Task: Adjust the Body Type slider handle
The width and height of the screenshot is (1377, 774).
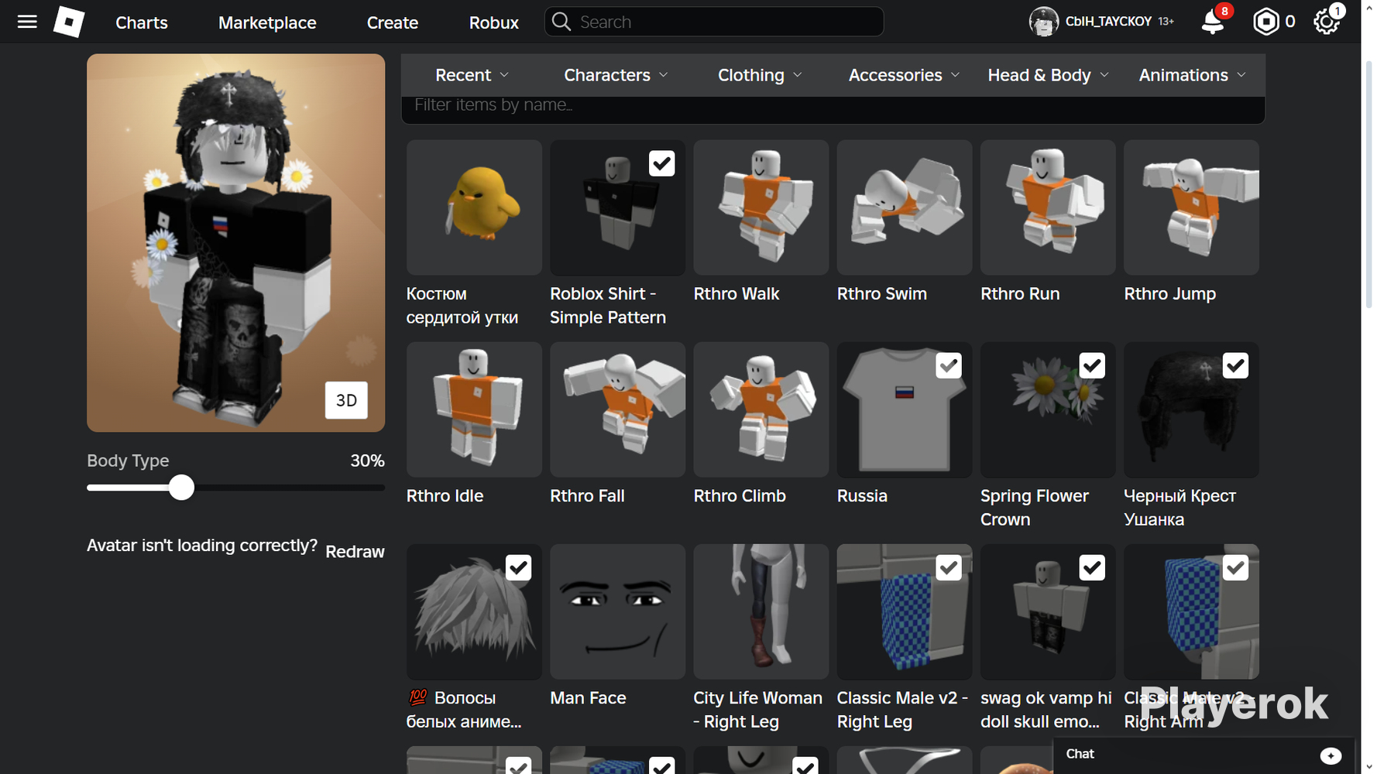Action: (x=181, y=488)
